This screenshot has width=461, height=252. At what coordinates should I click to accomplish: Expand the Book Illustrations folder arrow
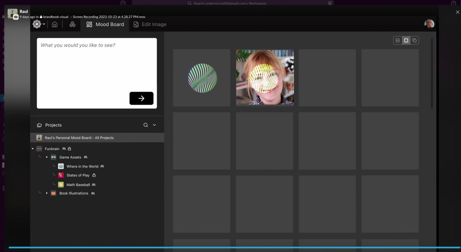click(x=46, y=193)
